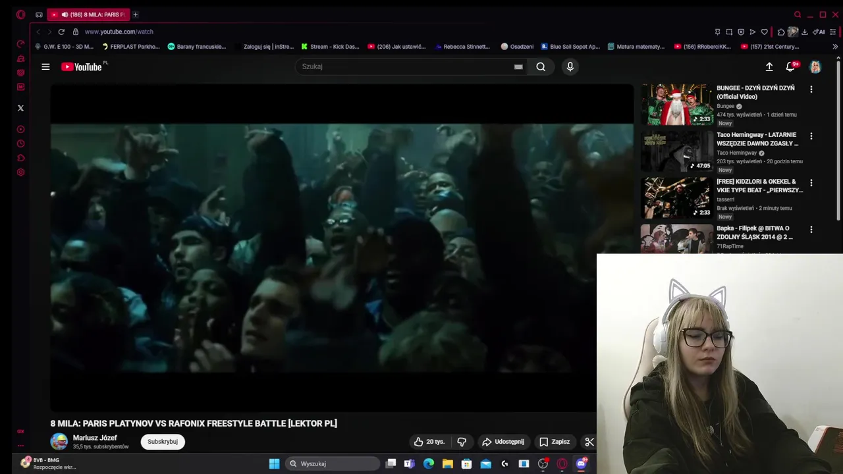Open KIDZLORI & OKEKEL type beat thumbnail
This screenshot has height=474, width=843.
[676, 197]
